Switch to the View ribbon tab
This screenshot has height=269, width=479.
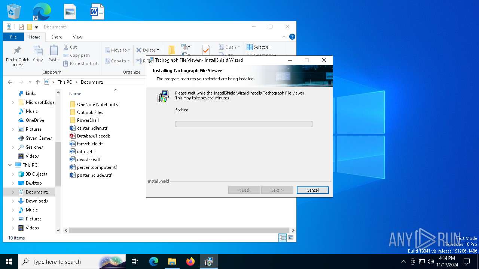[x=77, y=37]
